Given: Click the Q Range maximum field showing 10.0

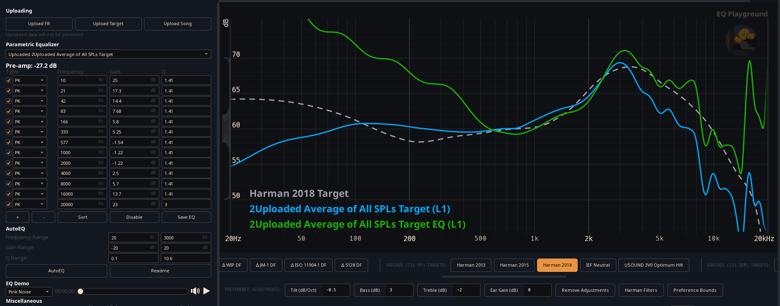Looking at the screenshot, I should [186, 258].
